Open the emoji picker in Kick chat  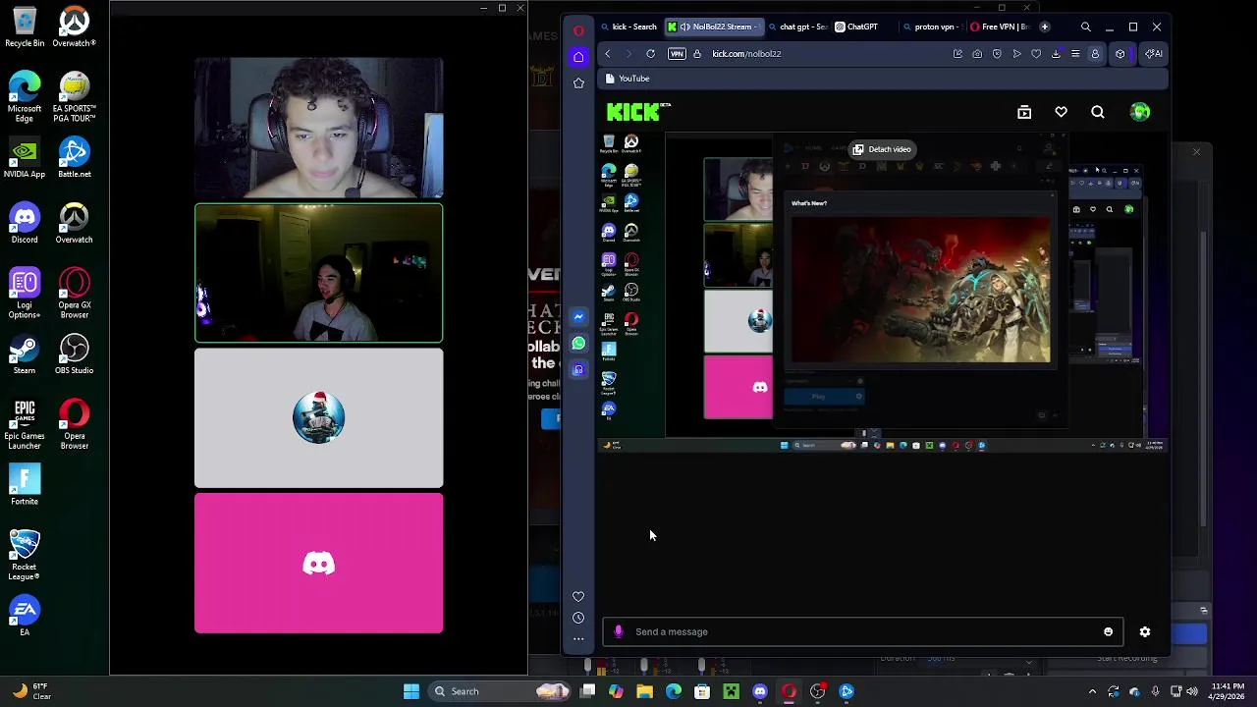[1109, 631]
